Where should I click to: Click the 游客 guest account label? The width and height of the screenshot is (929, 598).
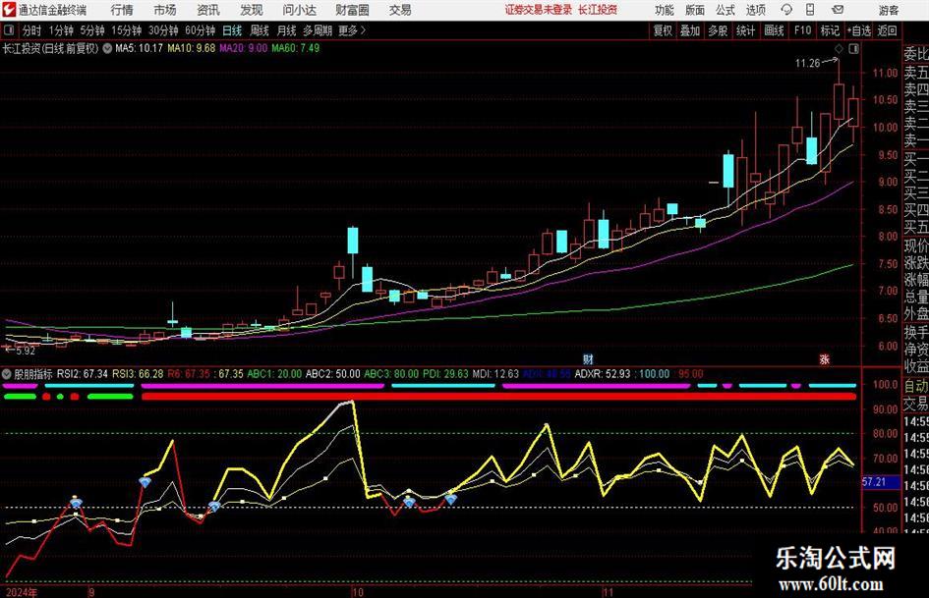[889, 10]
